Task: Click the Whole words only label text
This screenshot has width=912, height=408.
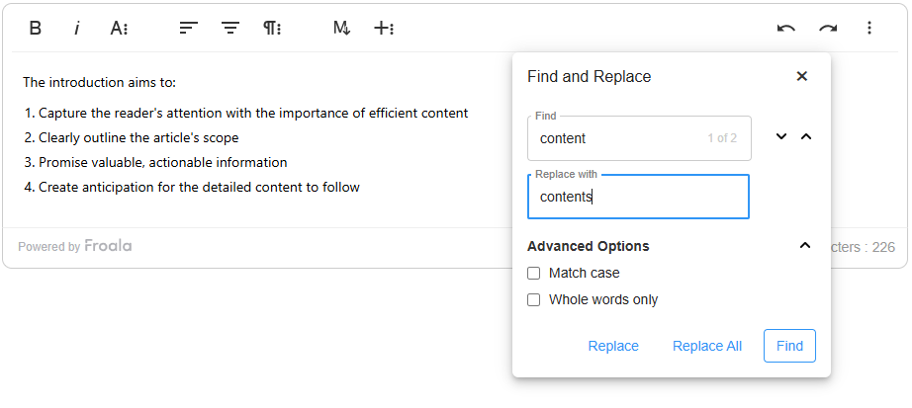Action: coord(603,300)
